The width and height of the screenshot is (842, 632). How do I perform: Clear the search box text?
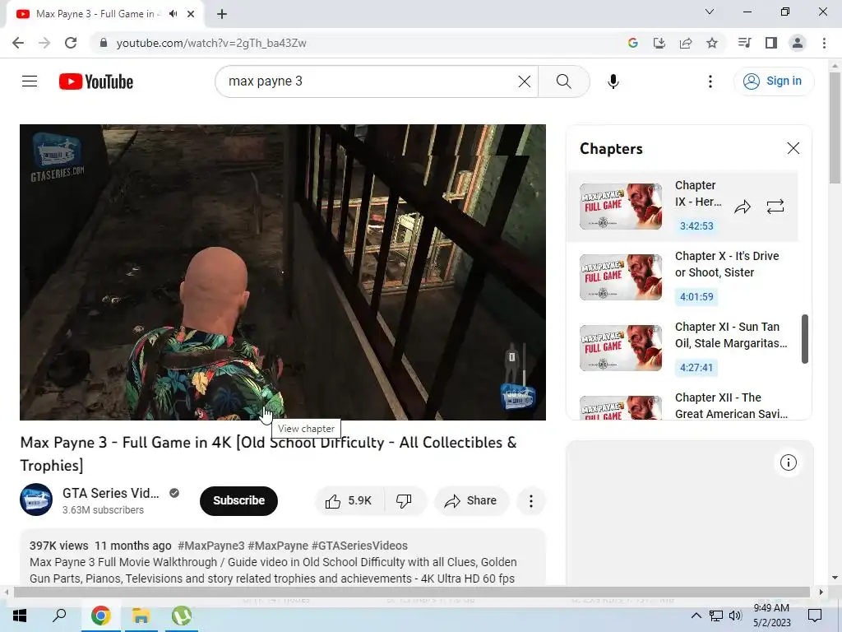click(524, 81)
